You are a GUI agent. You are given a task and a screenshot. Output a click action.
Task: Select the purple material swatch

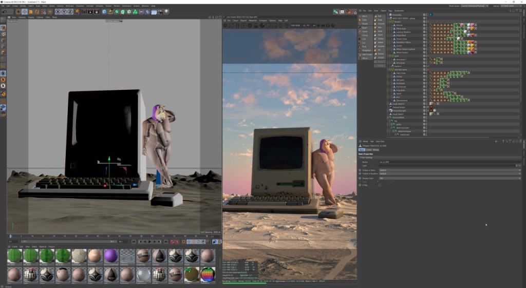pos(111,256)
